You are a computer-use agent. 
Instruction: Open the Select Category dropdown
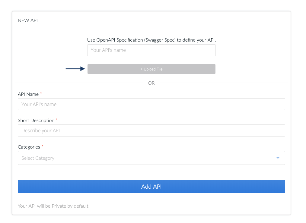coord(151,158)
